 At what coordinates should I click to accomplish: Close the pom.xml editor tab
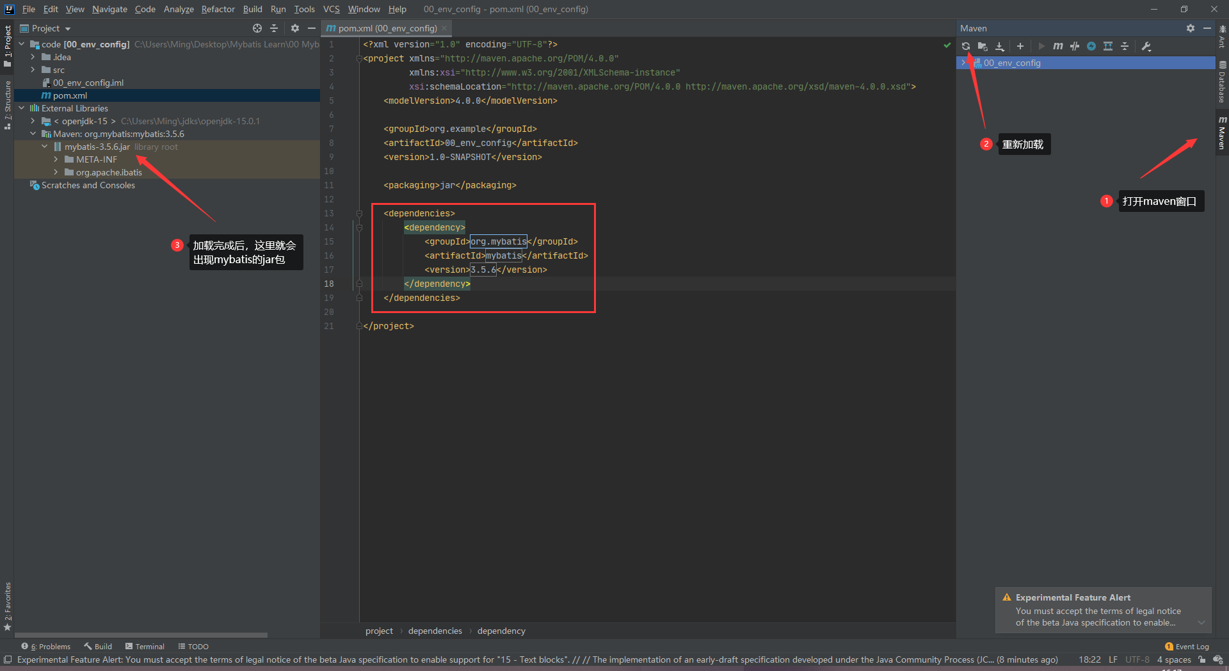[444, 28]
